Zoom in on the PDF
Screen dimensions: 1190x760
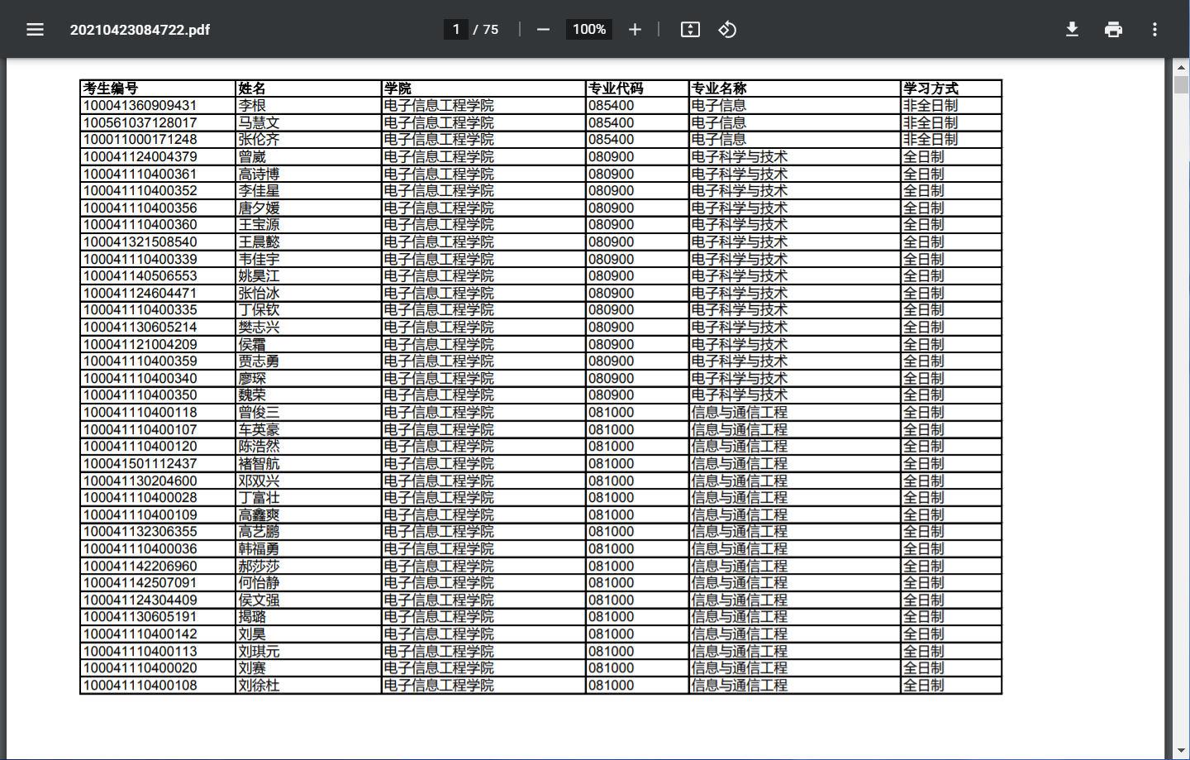pos(635,30)
